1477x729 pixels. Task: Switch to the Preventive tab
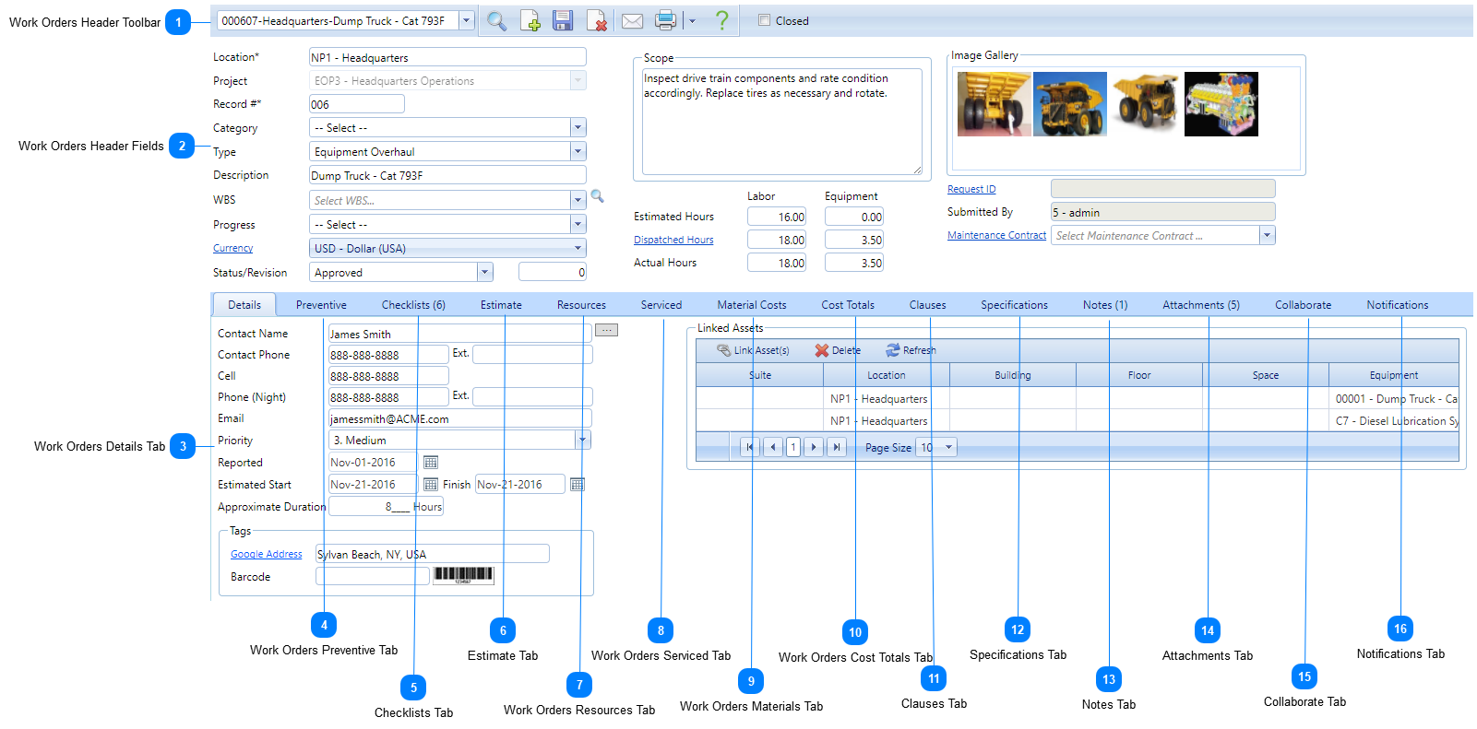pos(321,305)
